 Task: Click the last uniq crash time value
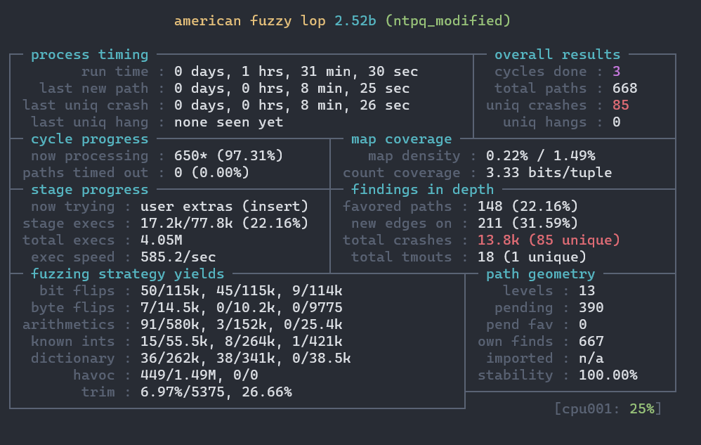tap(292, 105)
